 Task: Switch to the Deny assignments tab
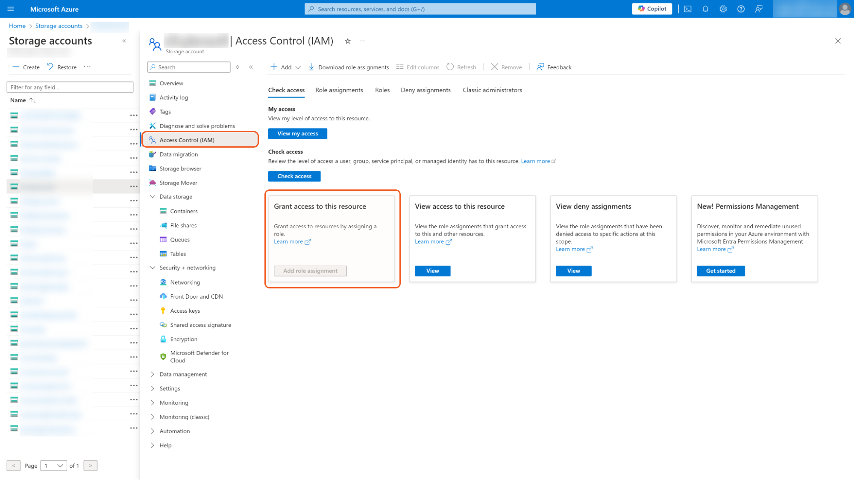426,90
